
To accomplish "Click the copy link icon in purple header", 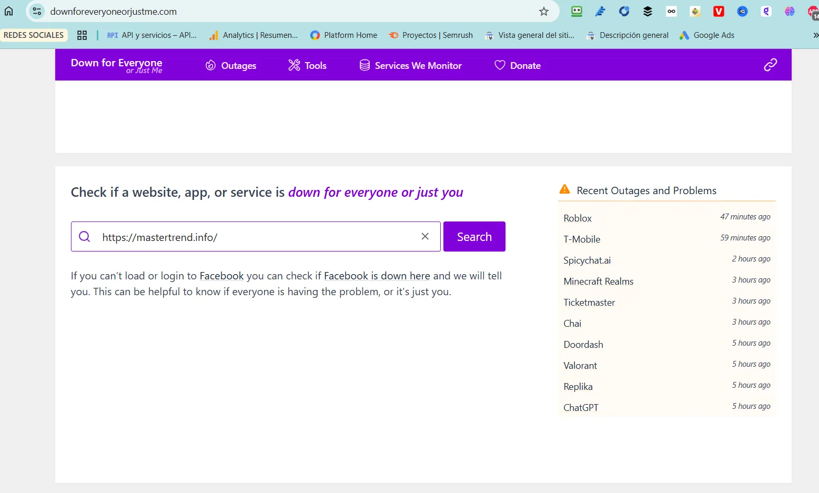I will coord(770,65).
